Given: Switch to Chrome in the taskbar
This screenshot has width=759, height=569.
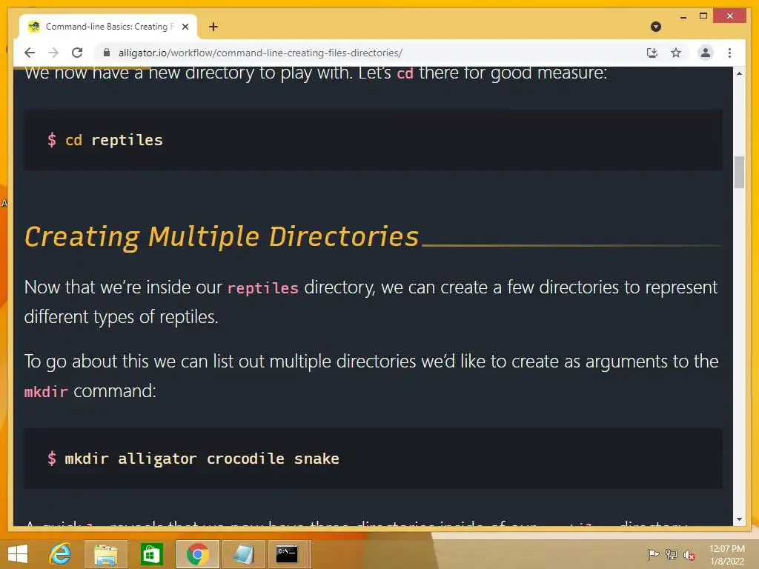Looking at the screenshot, I should coord(197,554).
